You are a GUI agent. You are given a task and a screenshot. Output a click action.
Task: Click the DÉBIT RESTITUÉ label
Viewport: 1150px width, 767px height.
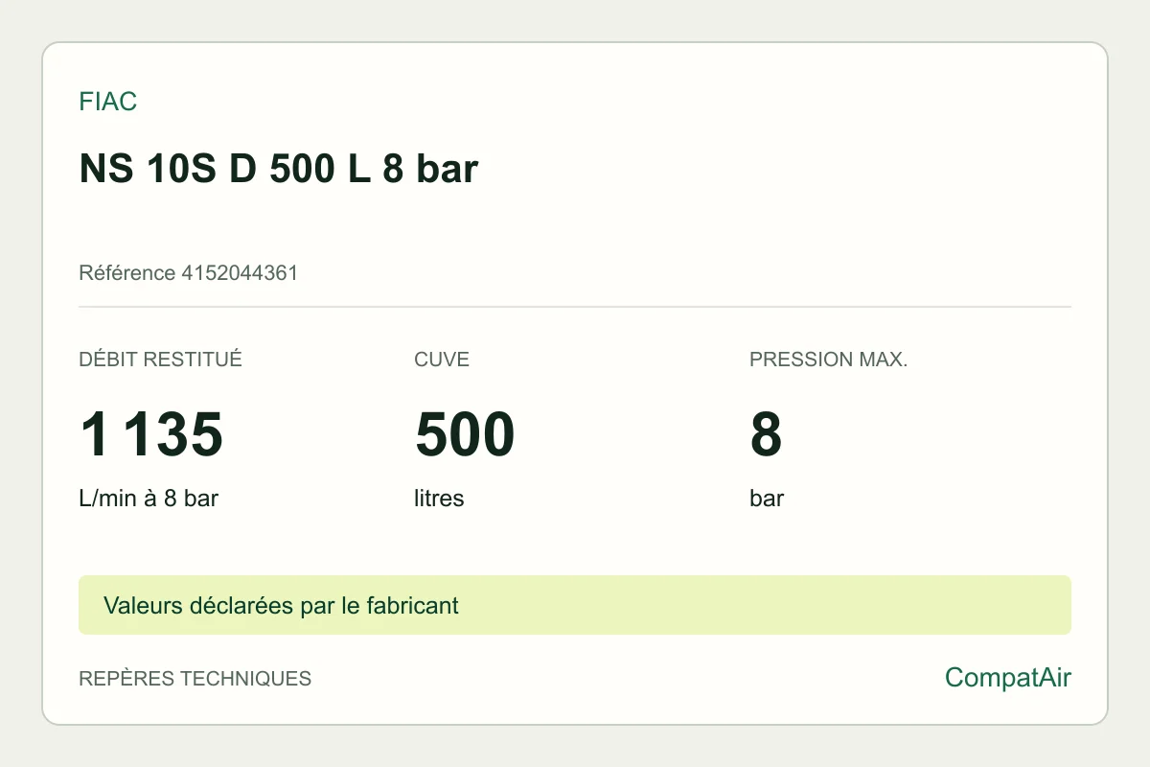pyautogui.click(x=161, y=360)
